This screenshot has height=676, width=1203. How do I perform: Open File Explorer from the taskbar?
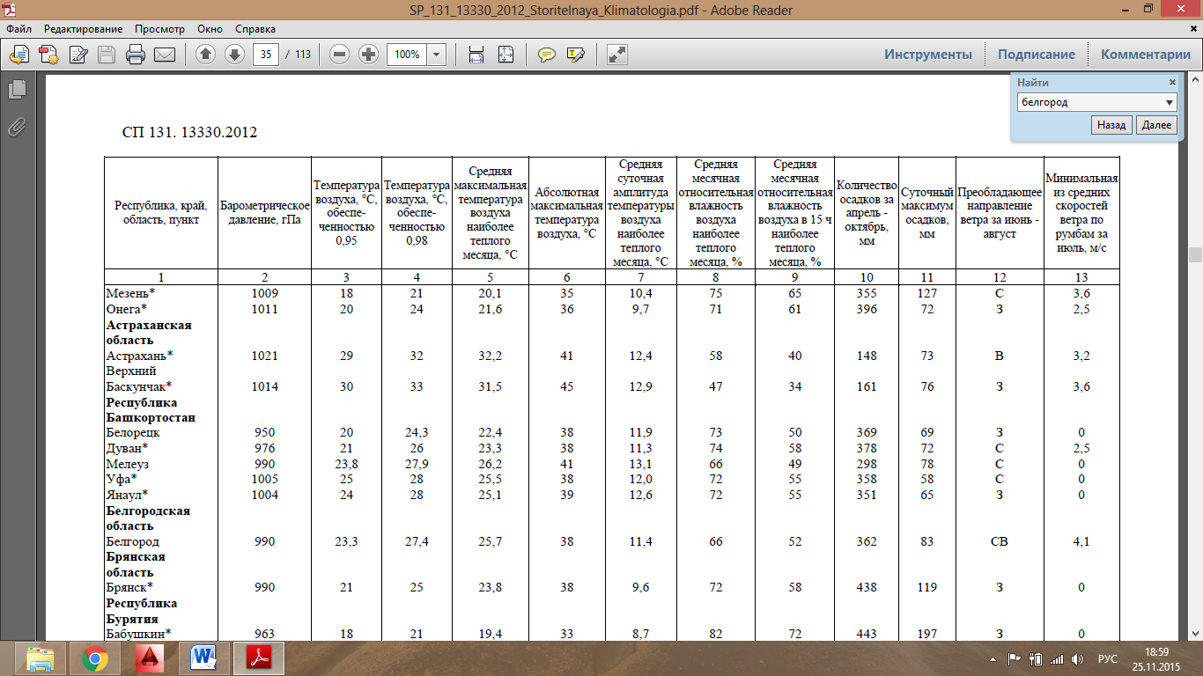click(41, 658)
